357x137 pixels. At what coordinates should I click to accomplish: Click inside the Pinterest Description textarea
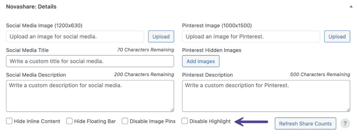(266, 96)
